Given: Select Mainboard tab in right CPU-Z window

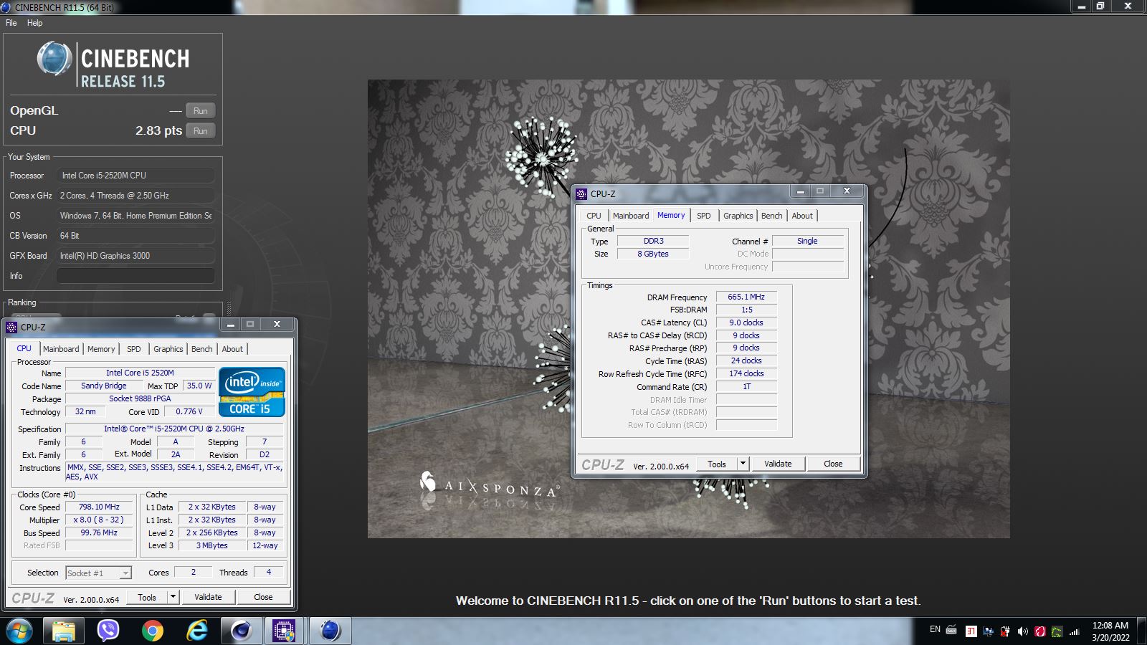Looking at the screenshot, I should pos(631,216).
